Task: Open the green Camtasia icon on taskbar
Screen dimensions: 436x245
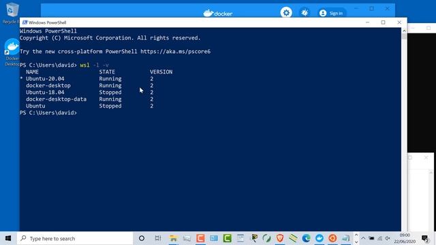Action: [227, 238]
